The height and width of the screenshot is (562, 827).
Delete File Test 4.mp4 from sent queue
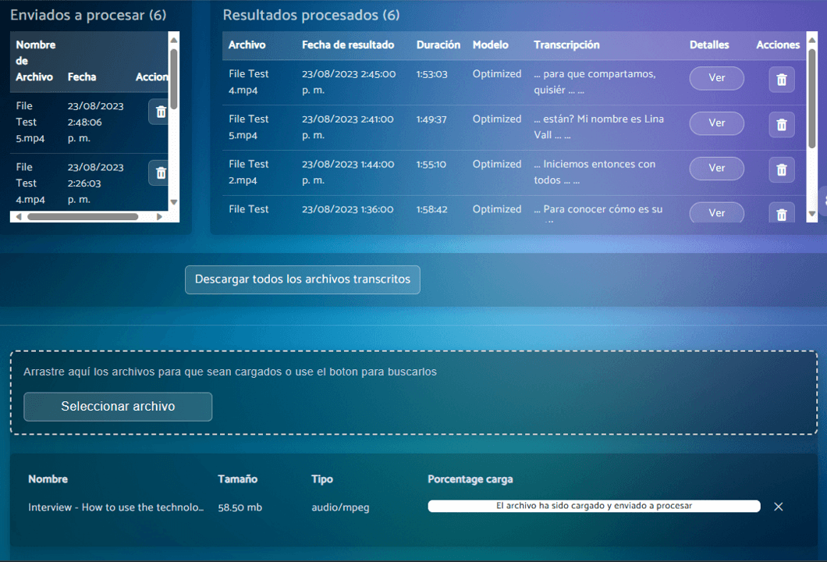point(160,173)
